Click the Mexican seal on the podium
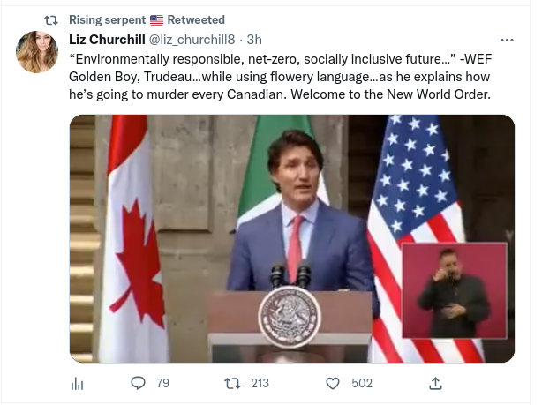The height and width of the screenshot is (405, 542). tap(289, 316)
